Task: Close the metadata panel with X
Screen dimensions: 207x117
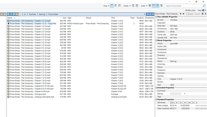Action: 205,14
